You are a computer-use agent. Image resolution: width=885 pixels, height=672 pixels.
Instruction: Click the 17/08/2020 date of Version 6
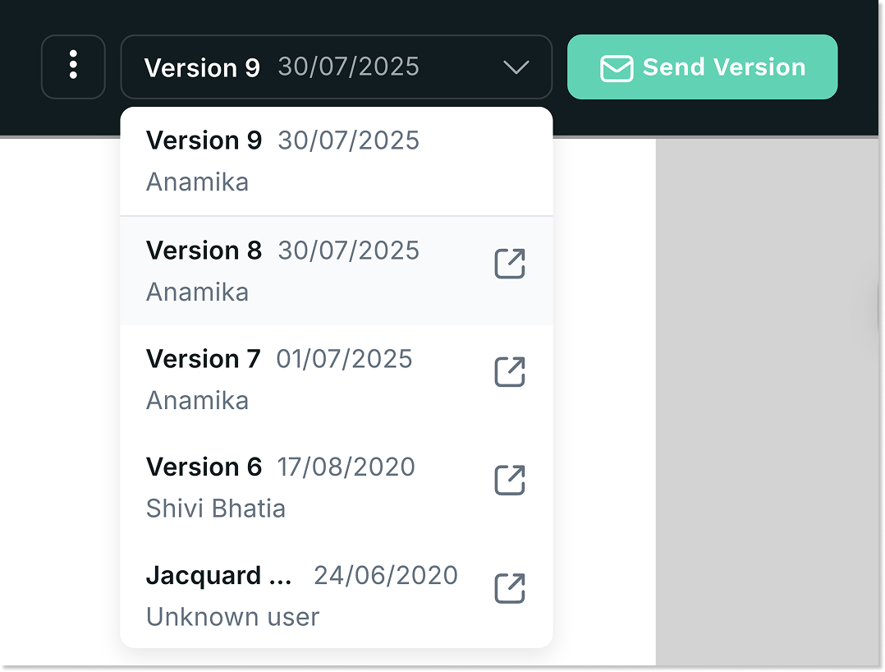[346, 467]
